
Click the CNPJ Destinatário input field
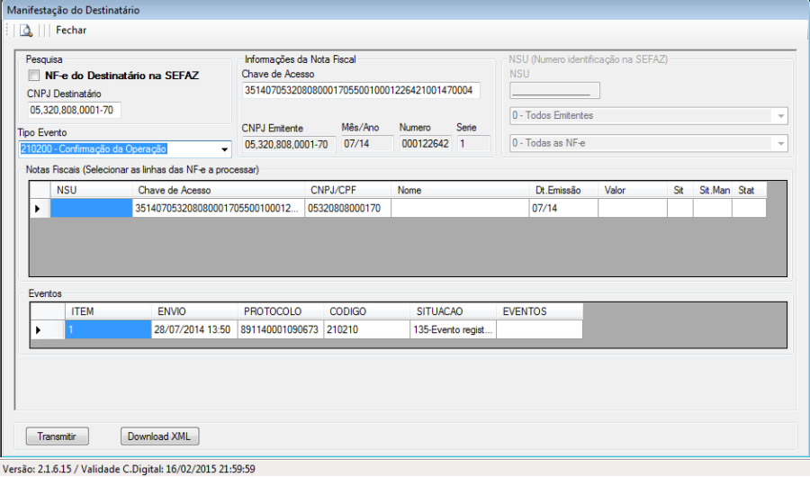(x=75, y=110)
